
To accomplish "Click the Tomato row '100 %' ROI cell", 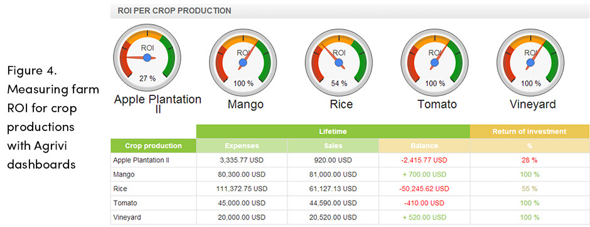I will click(x=529, y=203).
